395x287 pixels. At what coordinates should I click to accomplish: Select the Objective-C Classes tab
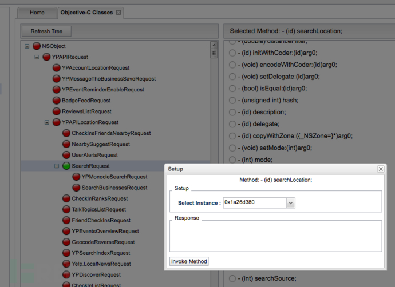[86, 13]
